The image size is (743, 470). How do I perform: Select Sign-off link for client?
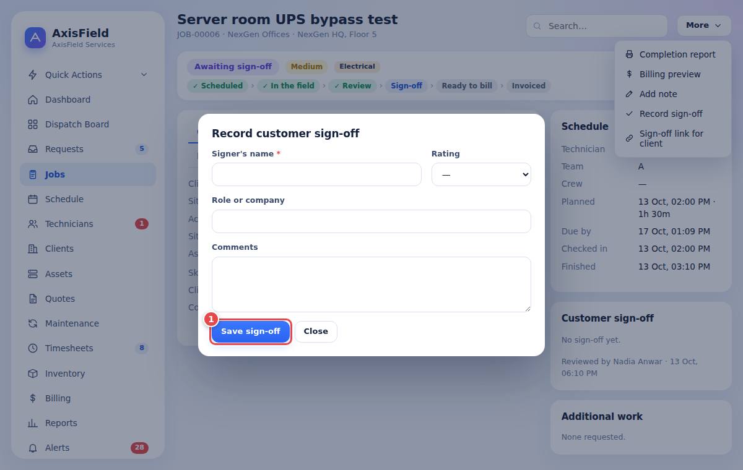coord(673,139)
